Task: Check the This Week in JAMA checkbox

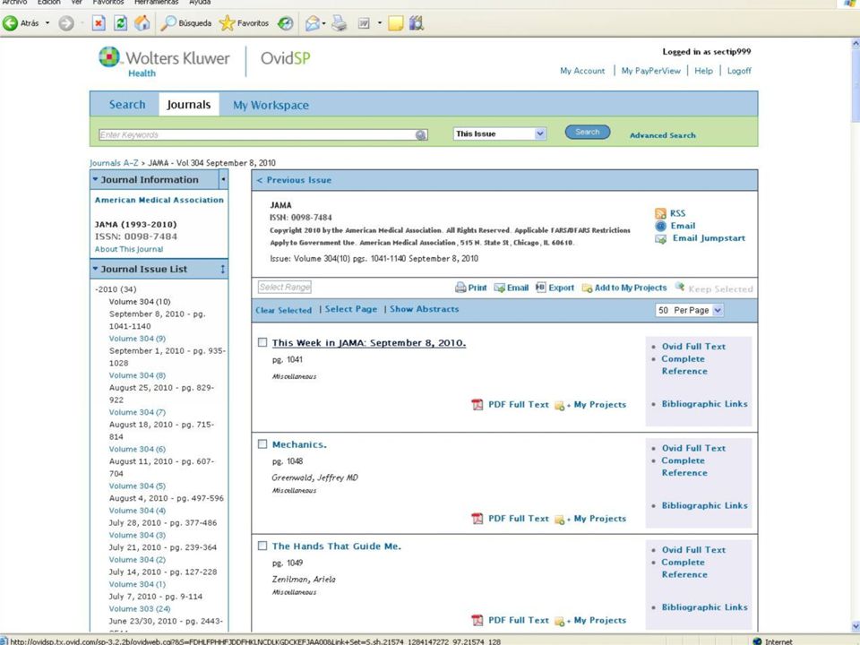Action: (262, 342)
